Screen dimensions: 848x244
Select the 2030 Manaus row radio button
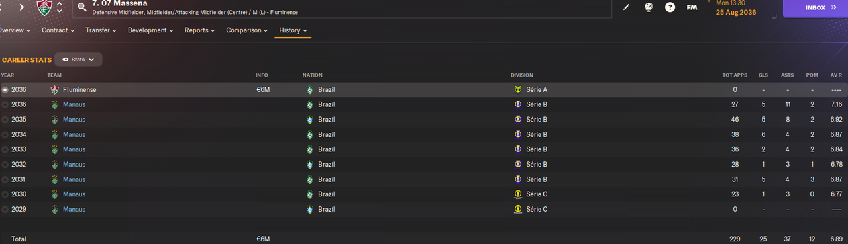(5, 194)
